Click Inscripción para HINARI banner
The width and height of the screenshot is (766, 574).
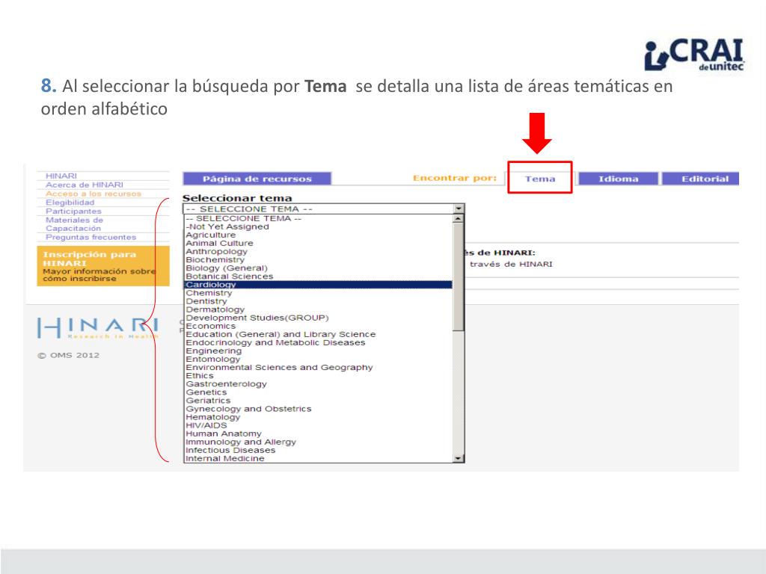click(103, 265)
